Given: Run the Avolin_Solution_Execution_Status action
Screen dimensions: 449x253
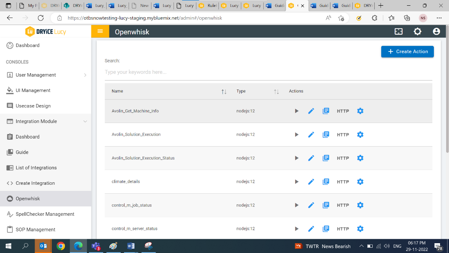Looking at the screenshot, I should click(297, 158).
